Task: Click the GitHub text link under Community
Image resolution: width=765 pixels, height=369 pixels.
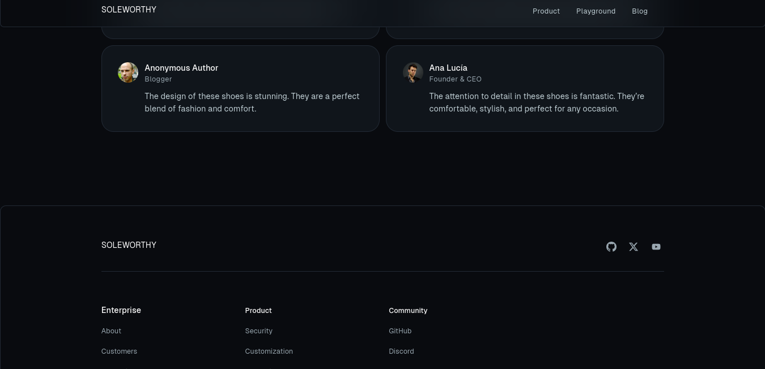Action: (x=400, y=331)
